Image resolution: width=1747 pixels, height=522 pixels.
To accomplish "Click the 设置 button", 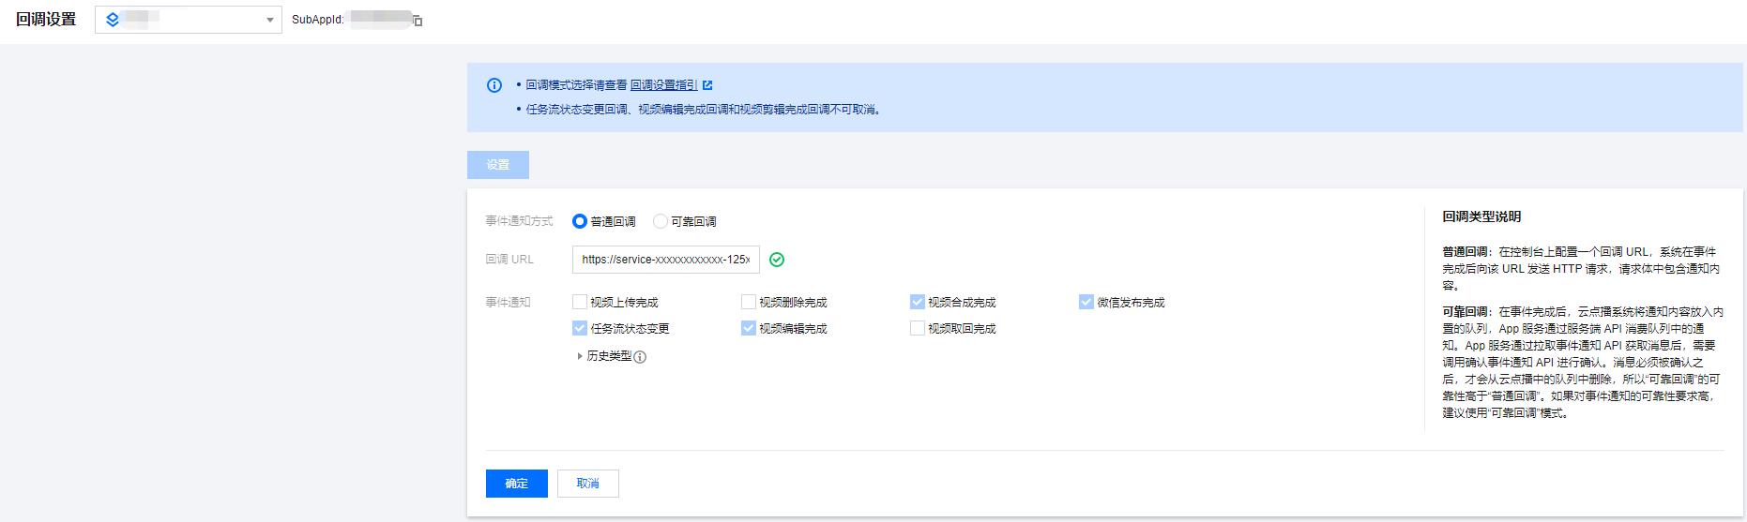I will [498, 165].
